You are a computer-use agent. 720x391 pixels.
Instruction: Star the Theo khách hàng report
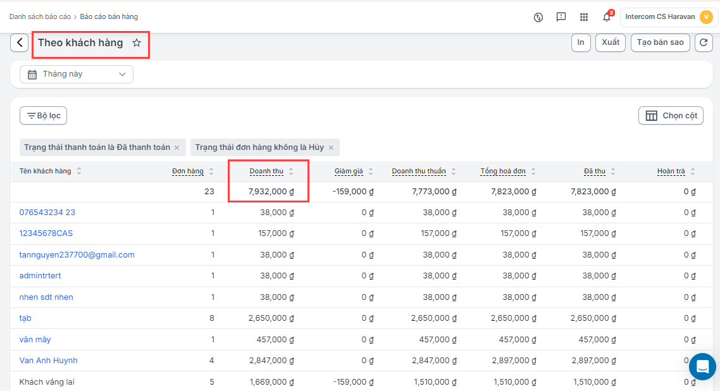[137, 43]
